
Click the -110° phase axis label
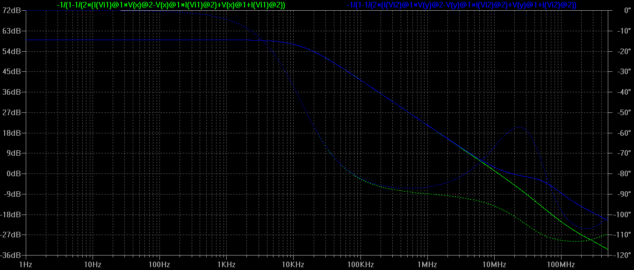pyautogui.click(x=622, y=235)
